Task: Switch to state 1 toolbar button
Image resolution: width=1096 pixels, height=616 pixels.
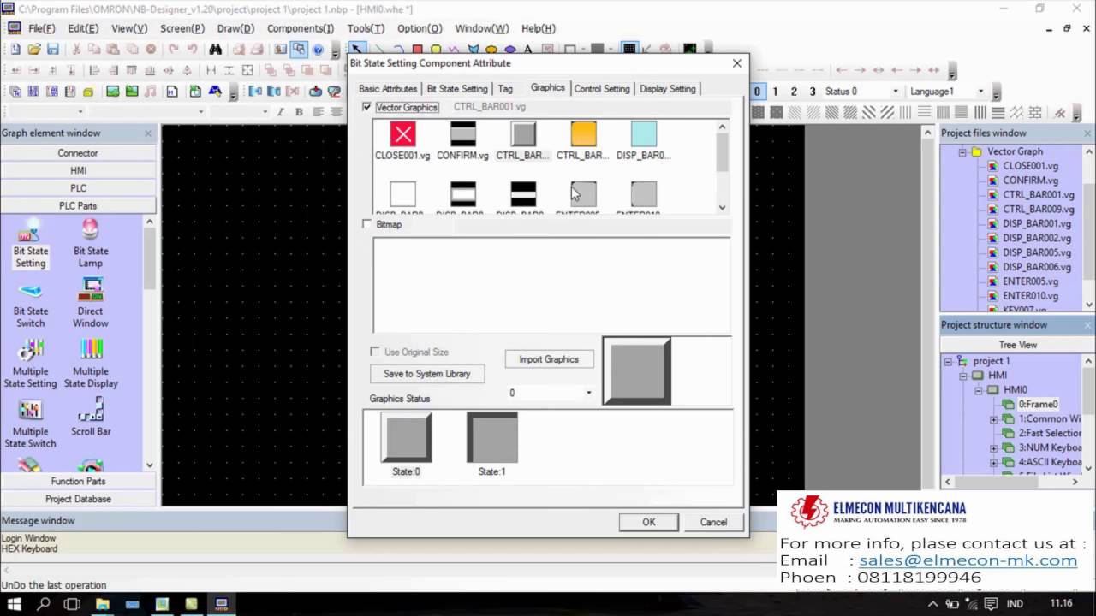Action: 776,92
